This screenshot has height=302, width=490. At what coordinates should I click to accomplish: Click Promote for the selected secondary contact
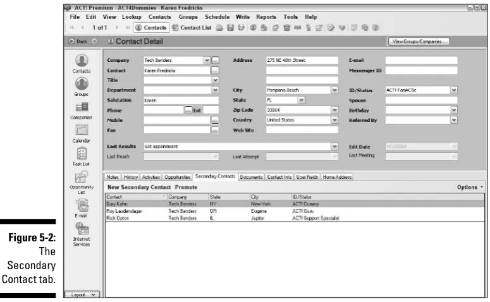tap(186, 187)
